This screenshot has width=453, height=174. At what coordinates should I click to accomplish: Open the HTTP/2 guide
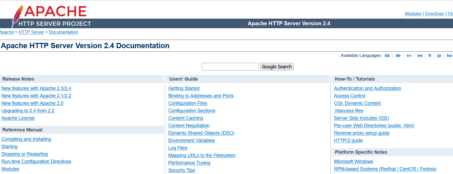[348, 140]
